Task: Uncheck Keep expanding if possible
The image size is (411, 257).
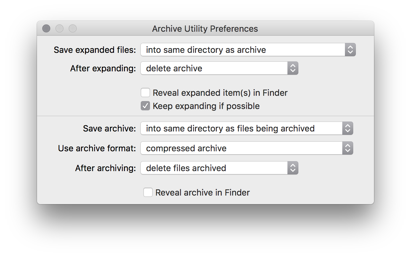Action: pyautogui.click(x=145, y=106)
